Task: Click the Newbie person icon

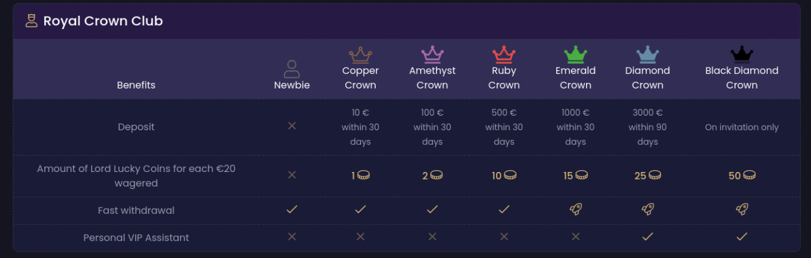Action: coord(292,68)
